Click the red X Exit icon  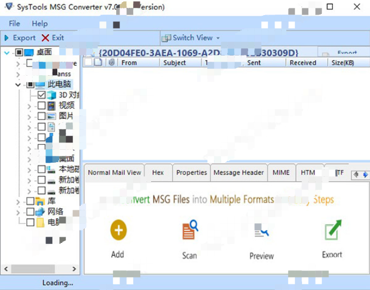pos(45,38)
